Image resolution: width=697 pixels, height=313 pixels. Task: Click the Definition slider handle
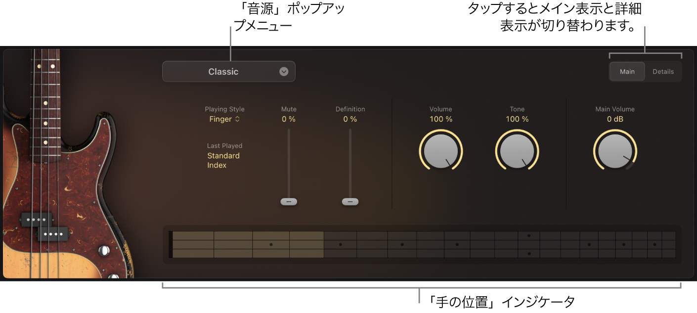[350, 201]
